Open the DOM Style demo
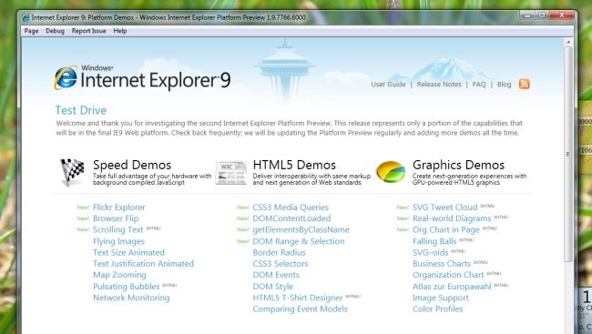The width and height of the screenshot is (592, 334). coord(273,287)
